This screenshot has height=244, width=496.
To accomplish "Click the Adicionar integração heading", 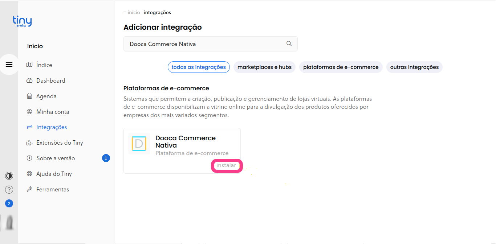I will pyautogui.click(x=162, y=27).
